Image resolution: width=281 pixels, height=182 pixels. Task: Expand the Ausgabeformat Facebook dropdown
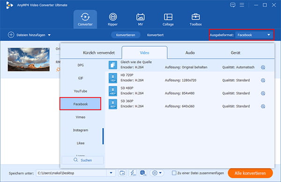click(254, 35)
